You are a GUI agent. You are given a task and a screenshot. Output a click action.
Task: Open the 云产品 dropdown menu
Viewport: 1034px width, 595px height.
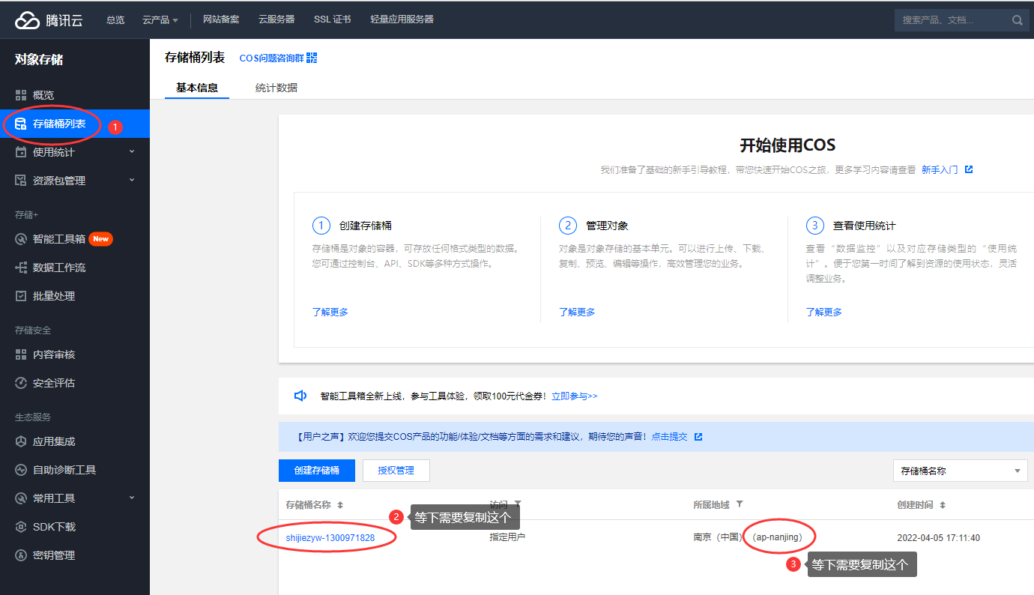[x=160, y=19]
